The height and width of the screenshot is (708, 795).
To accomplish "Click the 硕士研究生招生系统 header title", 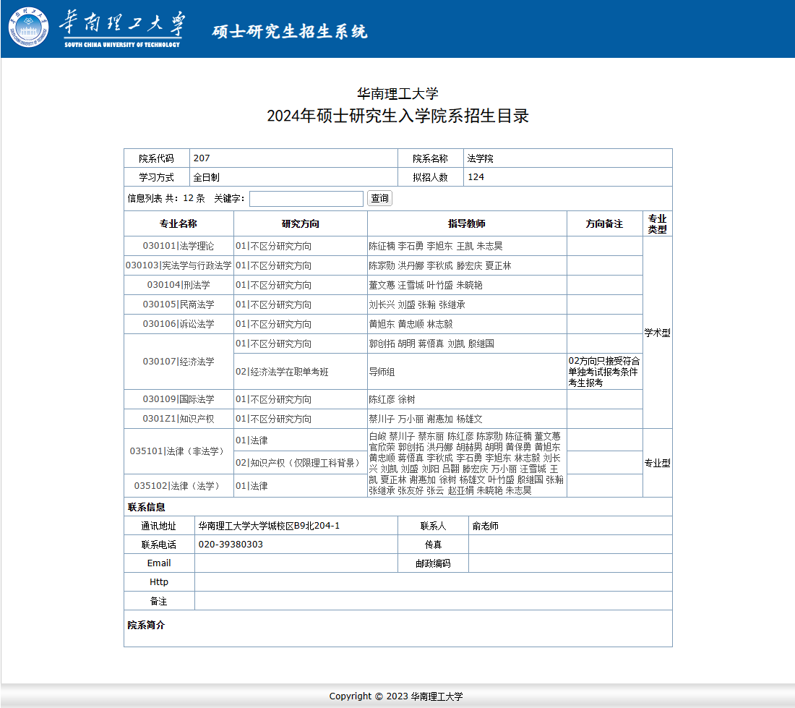I will (x=290, y=31).
